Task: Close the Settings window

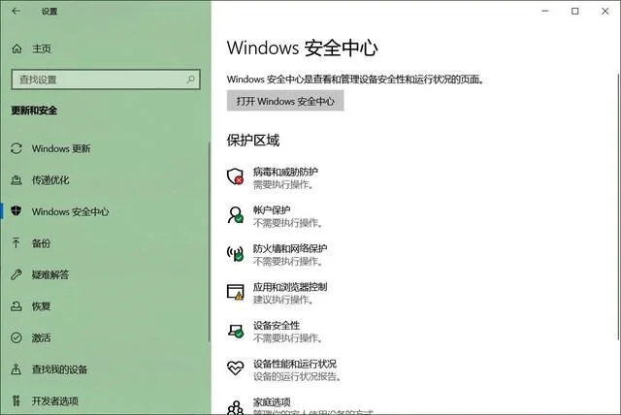Action: [x=605, y=11]
